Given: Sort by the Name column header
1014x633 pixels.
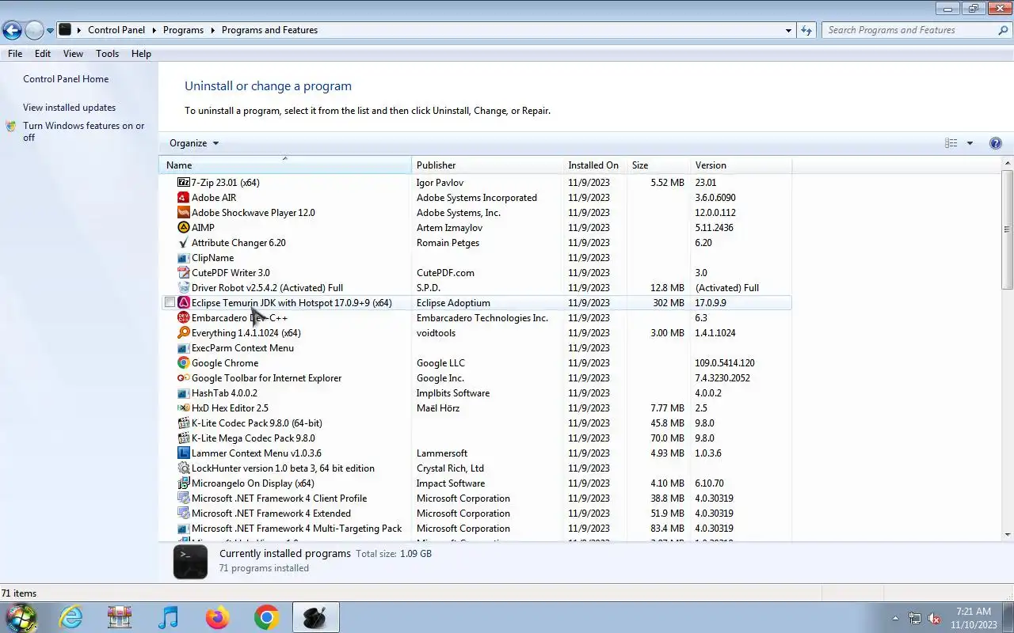Looking at the screenshot, I should click(285, 165).
